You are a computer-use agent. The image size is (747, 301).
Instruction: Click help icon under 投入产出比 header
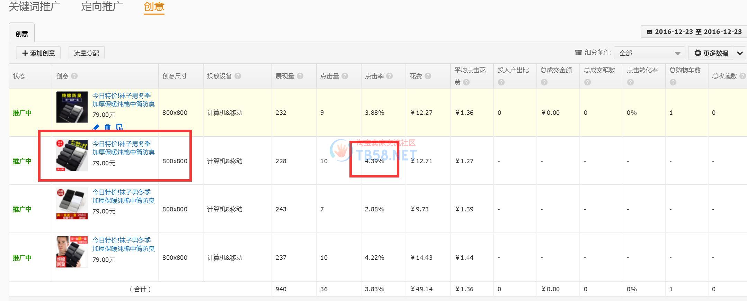pyautogui.click(x=501, y=82)
